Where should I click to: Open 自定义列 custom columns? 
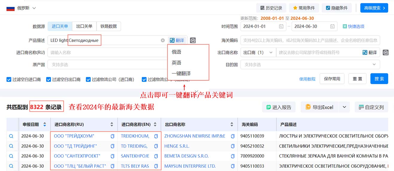(371, 107)
